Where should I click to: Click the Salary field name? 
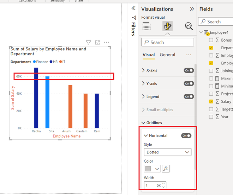click(x=226, y=101)
